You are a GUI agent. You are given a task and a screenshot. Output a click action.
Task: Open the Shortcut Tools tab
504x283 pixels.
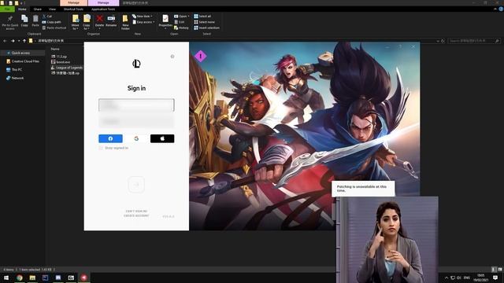point(73,9)
